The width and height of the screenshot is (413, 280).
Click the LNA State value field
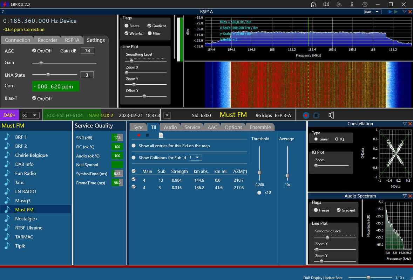pyautogui.click(x=87, y=75)
